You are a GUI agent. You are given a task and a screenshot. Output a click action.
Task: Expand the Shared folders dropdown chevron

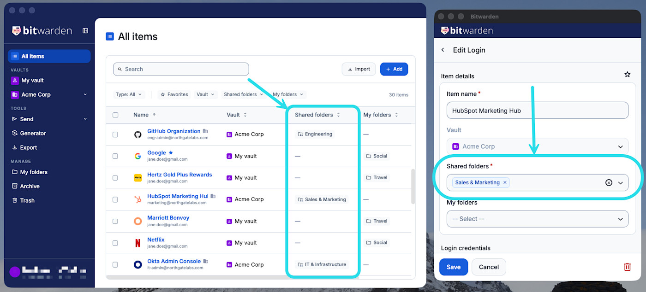[621, 183]
